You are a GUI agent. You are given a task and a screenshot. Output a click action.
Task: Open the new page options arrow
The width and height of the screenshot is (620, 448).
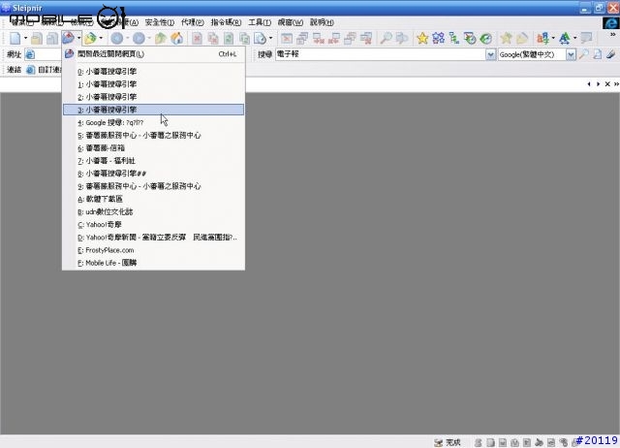[26, 39]
